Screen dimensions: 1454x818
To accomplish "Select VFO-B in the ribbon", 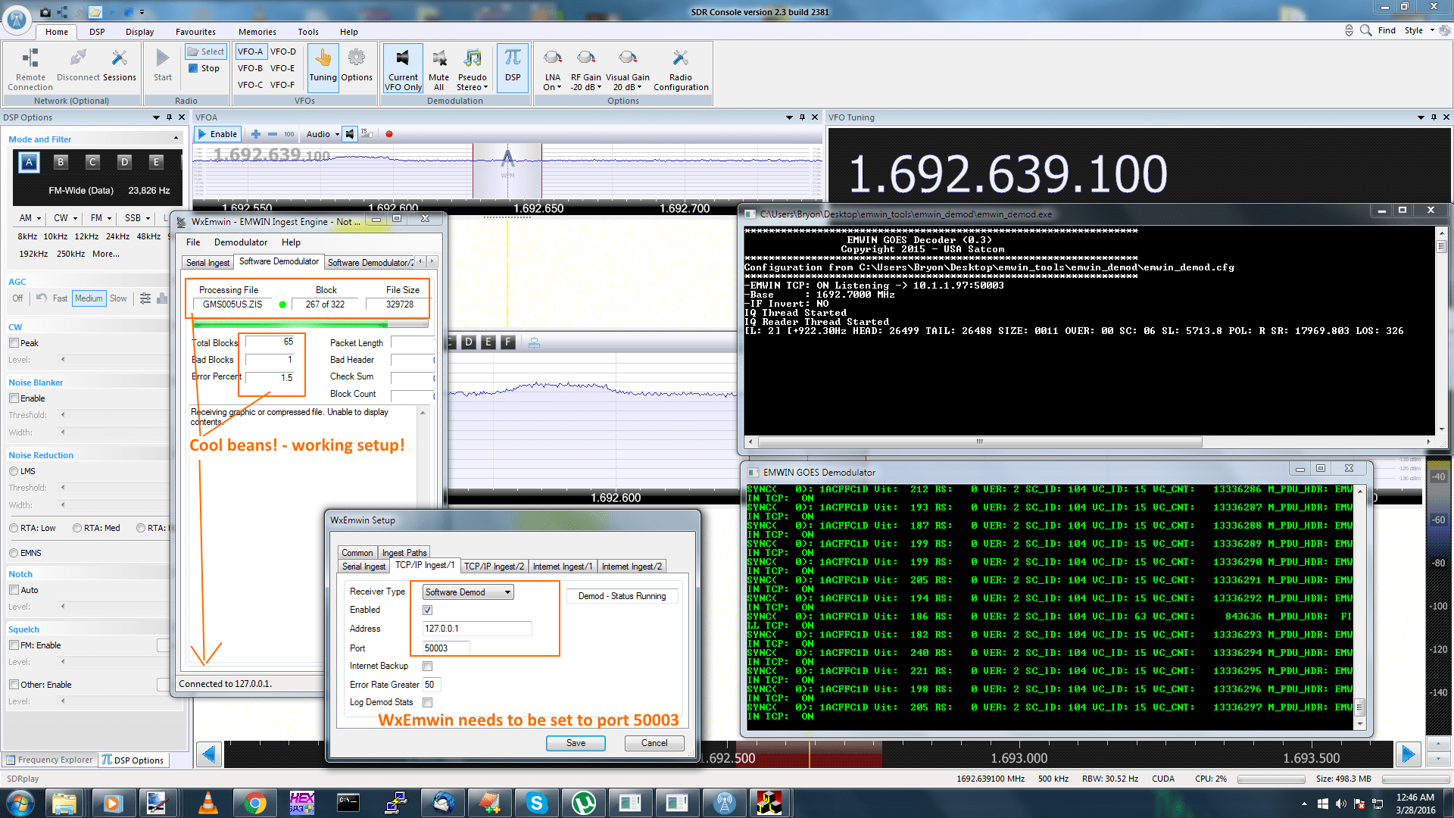I will [x=250, y=68].
